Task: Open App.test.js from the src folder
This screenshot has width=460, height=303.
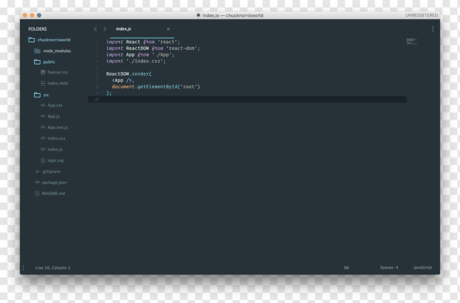Action: [57, 127]
